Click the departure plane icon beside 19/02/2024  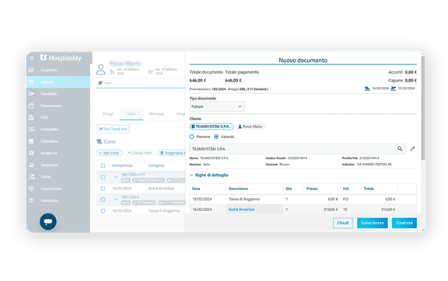point(393,88)
